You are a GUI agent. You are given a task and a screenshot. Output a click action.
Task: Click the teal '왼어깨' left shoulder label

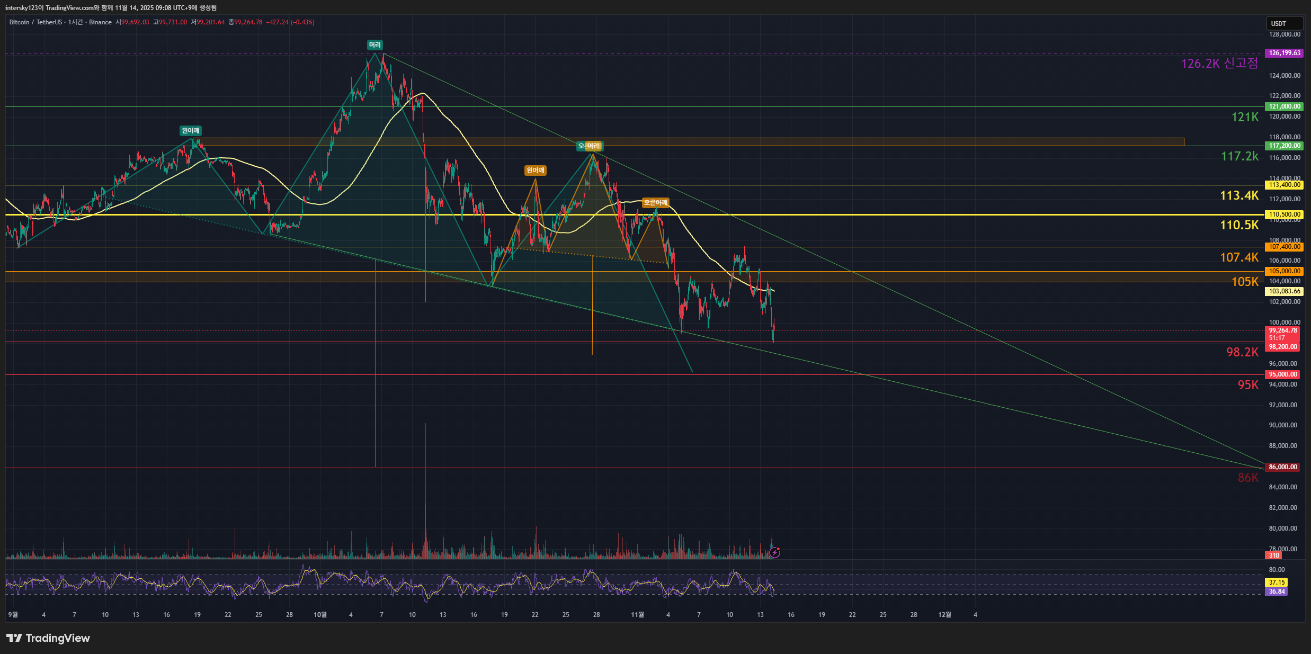point(191,131)
